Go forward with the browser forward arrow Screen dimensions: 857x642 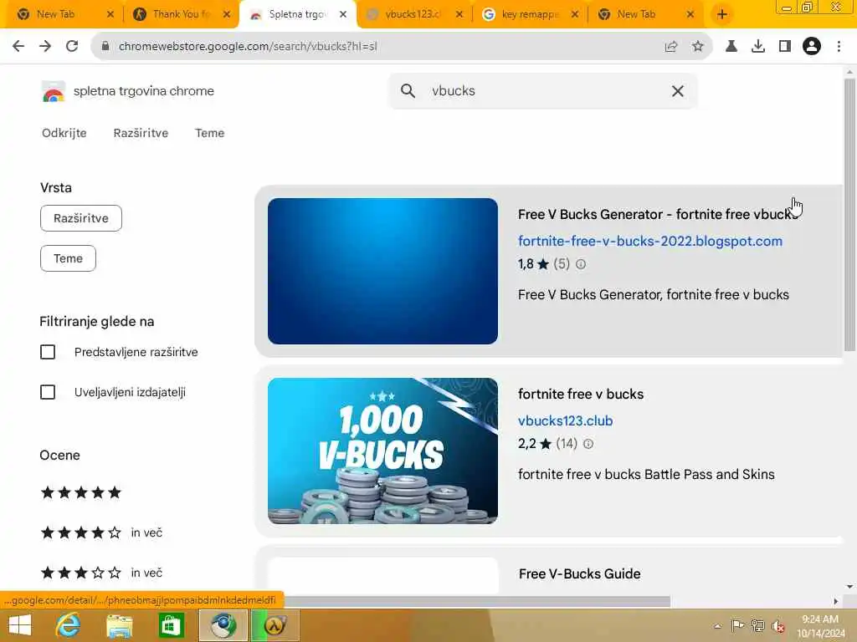45,47
